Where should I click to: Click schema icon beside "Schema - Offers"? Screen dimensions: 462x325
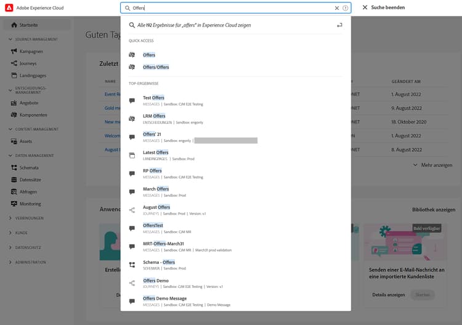(132, 265)
